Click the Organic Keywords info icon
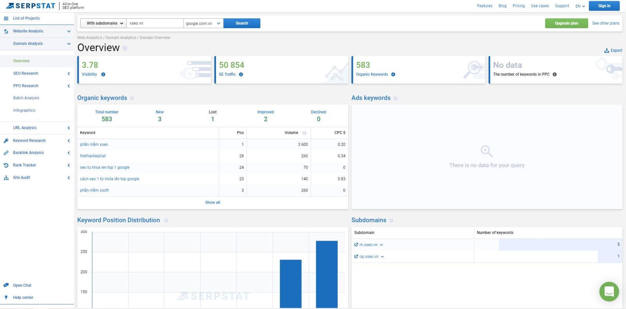This screenshot has height=309, width=626. pos(393,75)
